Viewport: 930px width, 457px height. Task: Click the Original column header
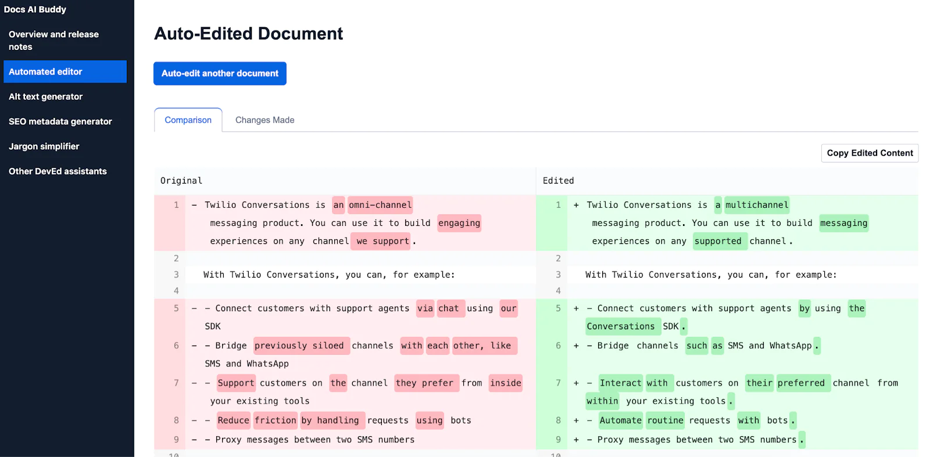click(x=181, y=181)
